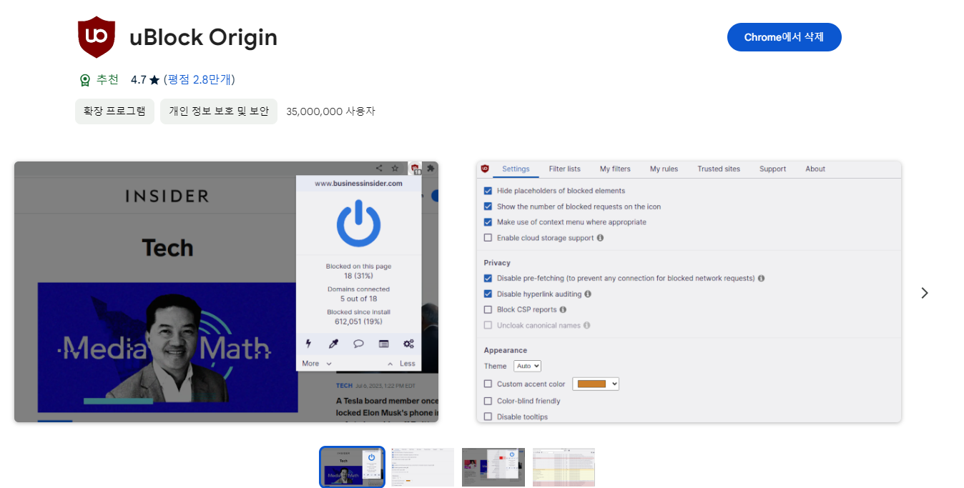
Task: Toggle Show number of blocked requests checkbox
Action: (488, 206)
